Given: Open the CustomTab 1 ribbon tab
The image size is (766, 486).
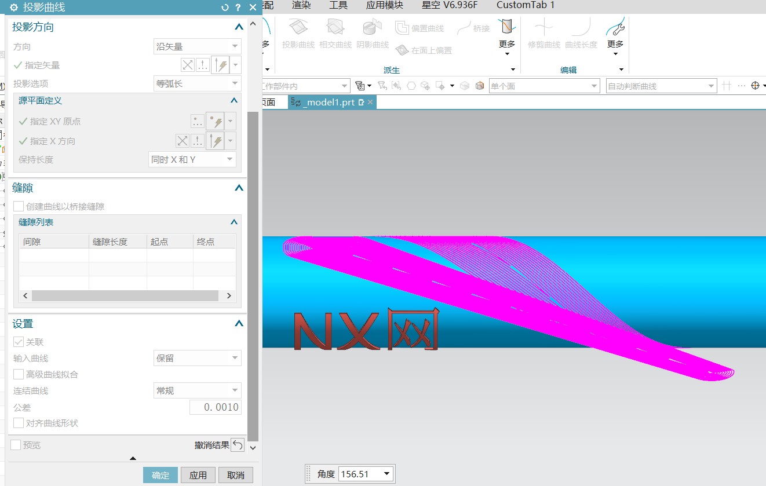Looking at the screenshot, I should pos(526,5).
